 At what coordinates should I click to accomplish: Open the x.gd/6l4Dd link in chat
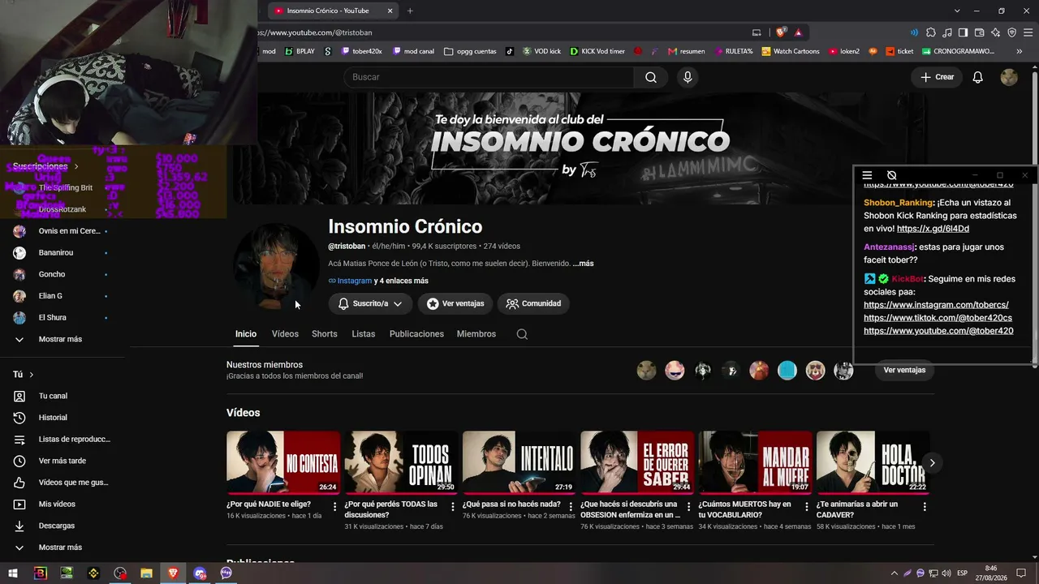[933, 229]
